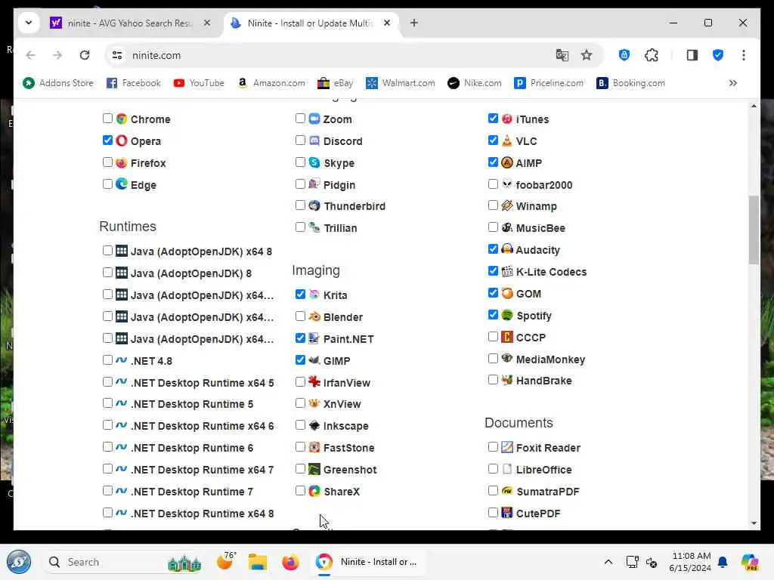
Task: Click the VLC cone icon
Action: pyautogui.click(x=507, y=140)
